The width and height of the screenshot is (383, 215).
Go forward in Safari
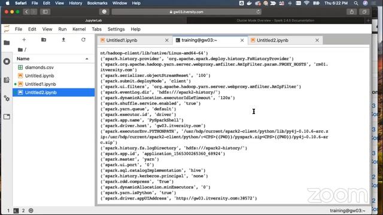tap(34, 12)
